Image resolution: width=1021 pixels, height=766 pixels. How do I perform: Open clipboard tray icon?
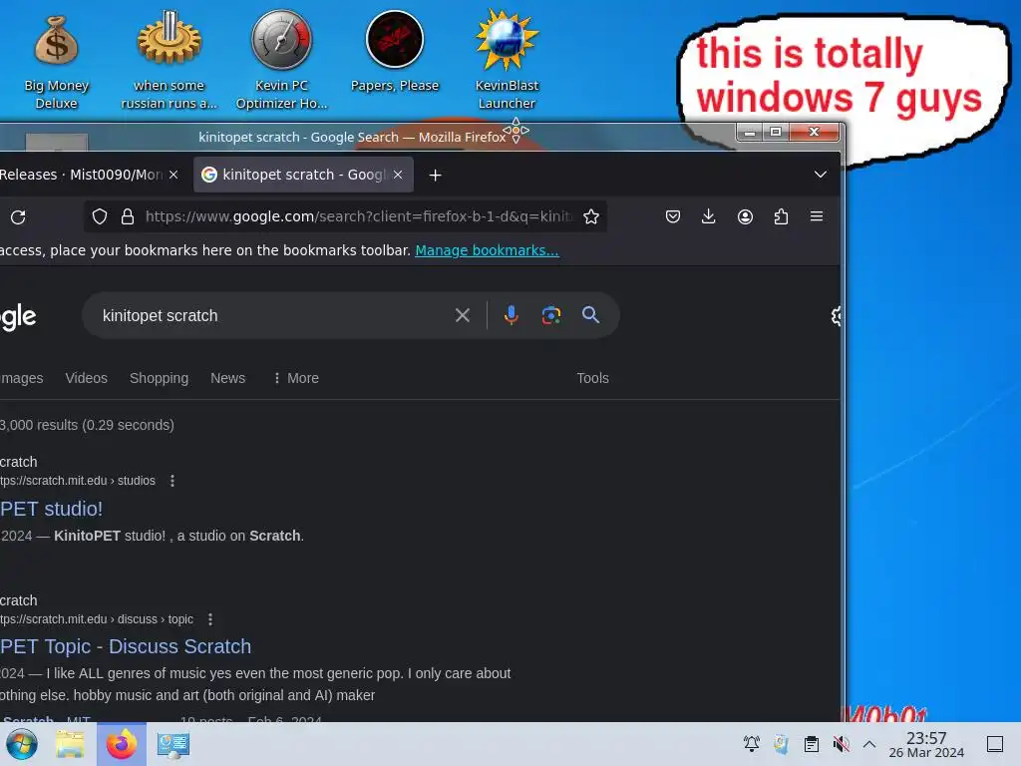(812, 744)
